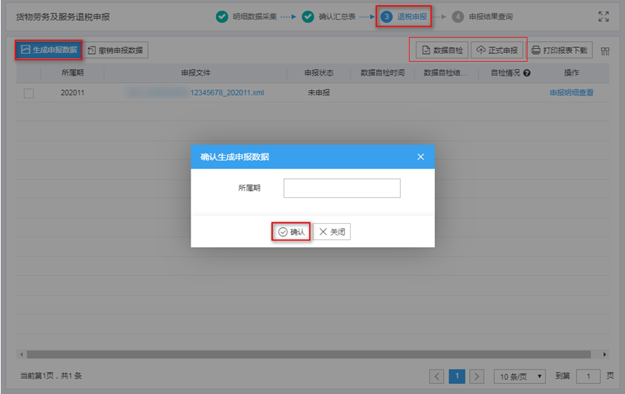Run 数据自检 from the toolbar
Viewport: 625px width, 394px height.
(x=442, y=50)
